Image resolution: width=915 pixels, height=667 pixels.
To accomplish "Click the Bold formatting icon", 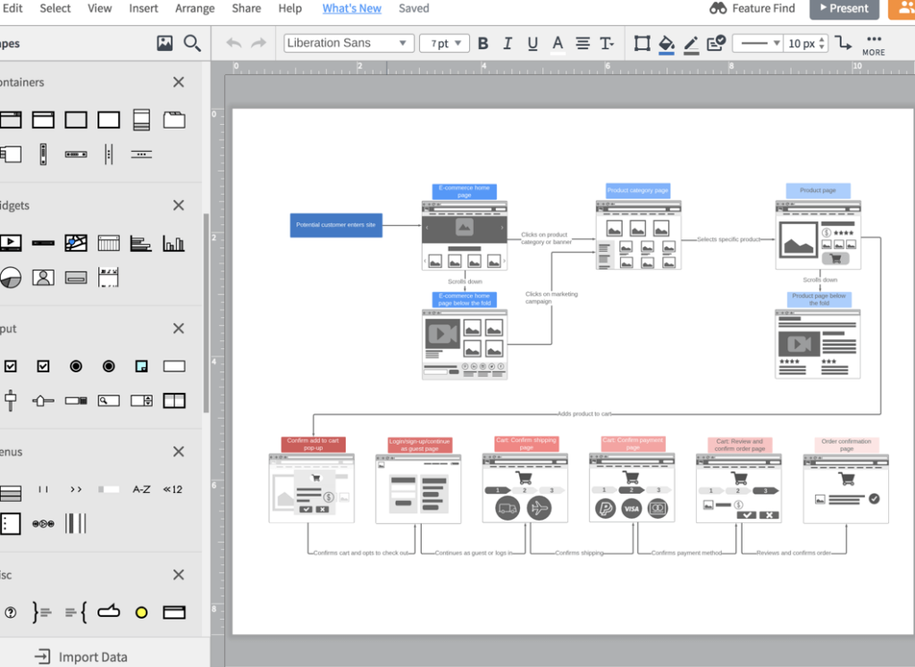I will [483, 43].
